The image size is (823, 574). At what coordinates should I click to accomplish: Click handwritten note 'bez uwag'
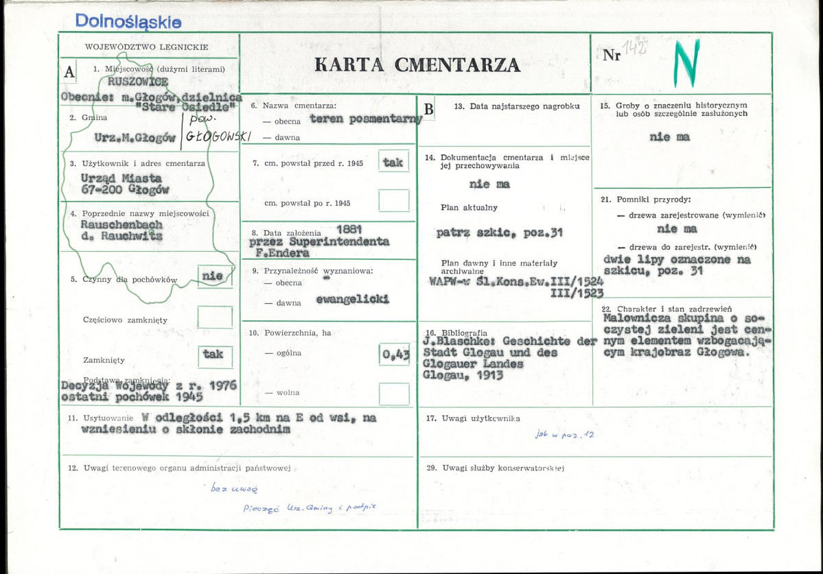click(234, 488)
